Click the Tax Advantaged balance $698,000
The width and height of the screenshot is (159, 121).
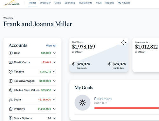[45, 81]
